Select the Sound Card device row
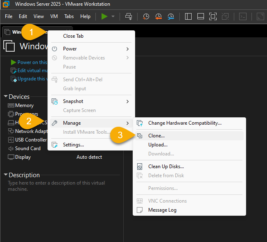Image resolution: width=267 pixels, height=242 pixels. coord(24,148)
